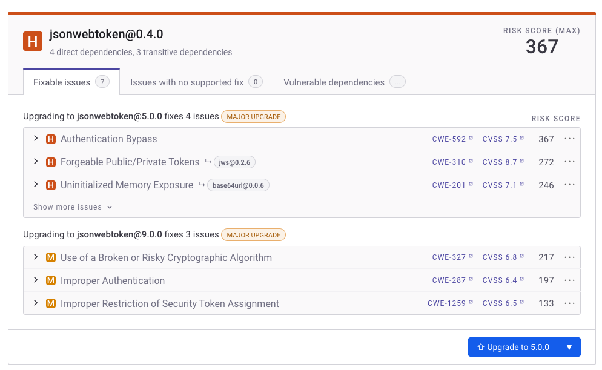Open the ellipsis menu for Improper Authentication
The width and height of the screenshot is (602, 370).
(569, 280)
